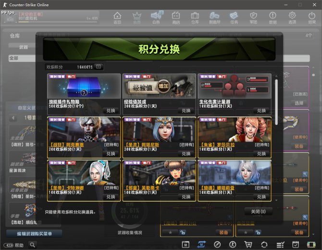Click the running soldier icon
Image resolution: width=322 pixels, height=250 pixels.
pyautogui.click(x=233, y=244)
